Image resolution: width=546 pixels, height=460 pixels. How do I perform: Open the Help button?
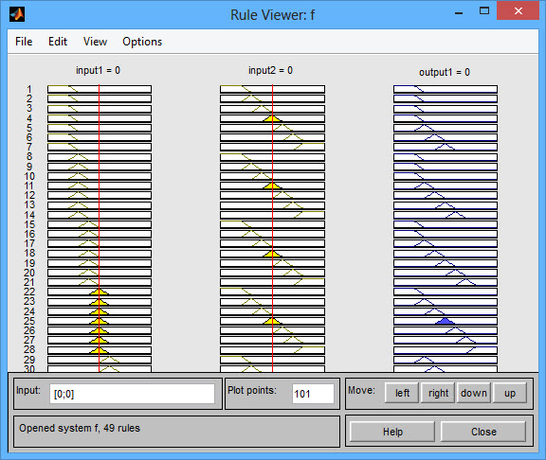click(x=392, y=432)
